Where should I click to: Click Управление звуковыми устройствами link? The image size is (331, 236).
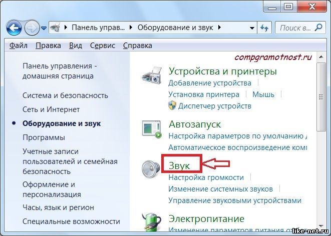(x=235, y=200)
